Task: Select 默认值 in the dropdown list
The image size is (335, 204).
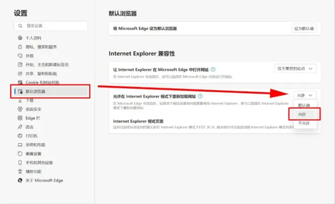Action: (x=304, y=105)
